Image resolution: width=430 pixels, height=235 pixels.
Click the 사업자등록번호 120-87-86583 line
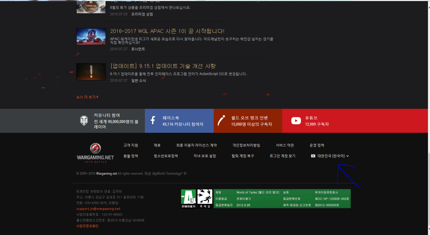point(99,215)
